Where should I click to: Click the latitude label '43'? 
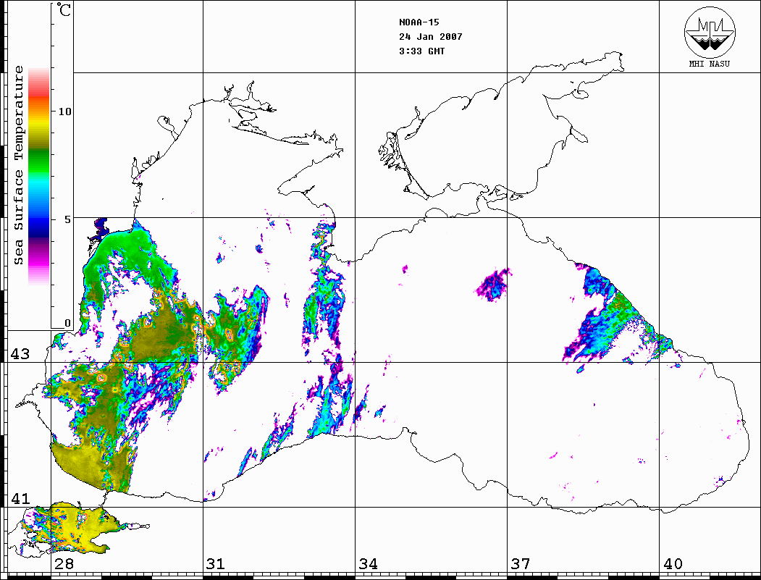pos(20,354)
